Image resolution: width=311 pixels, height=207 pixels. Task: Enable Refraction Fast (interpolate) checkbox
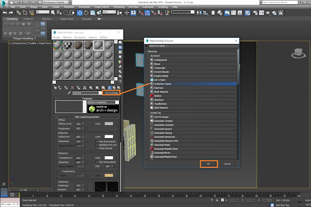(x=97, y=162)
